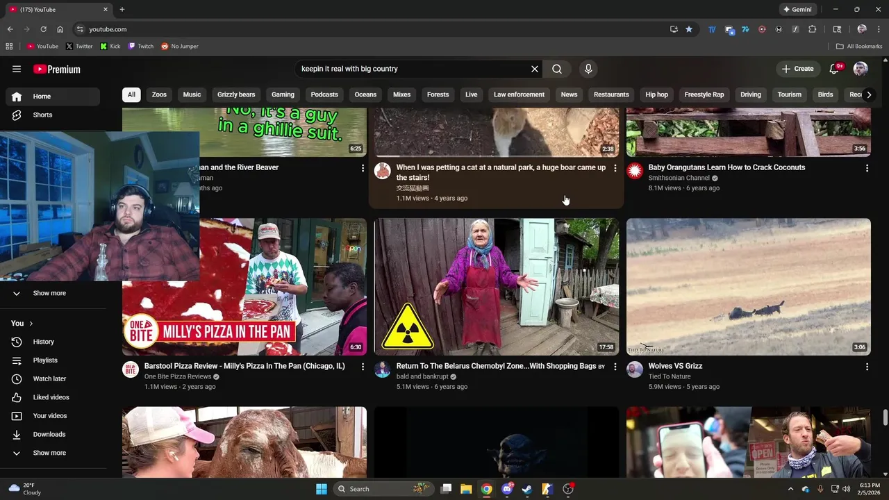Open options menu for boar cat video
Viewport: 889px width, 500px height.
(x=615, y=168)
